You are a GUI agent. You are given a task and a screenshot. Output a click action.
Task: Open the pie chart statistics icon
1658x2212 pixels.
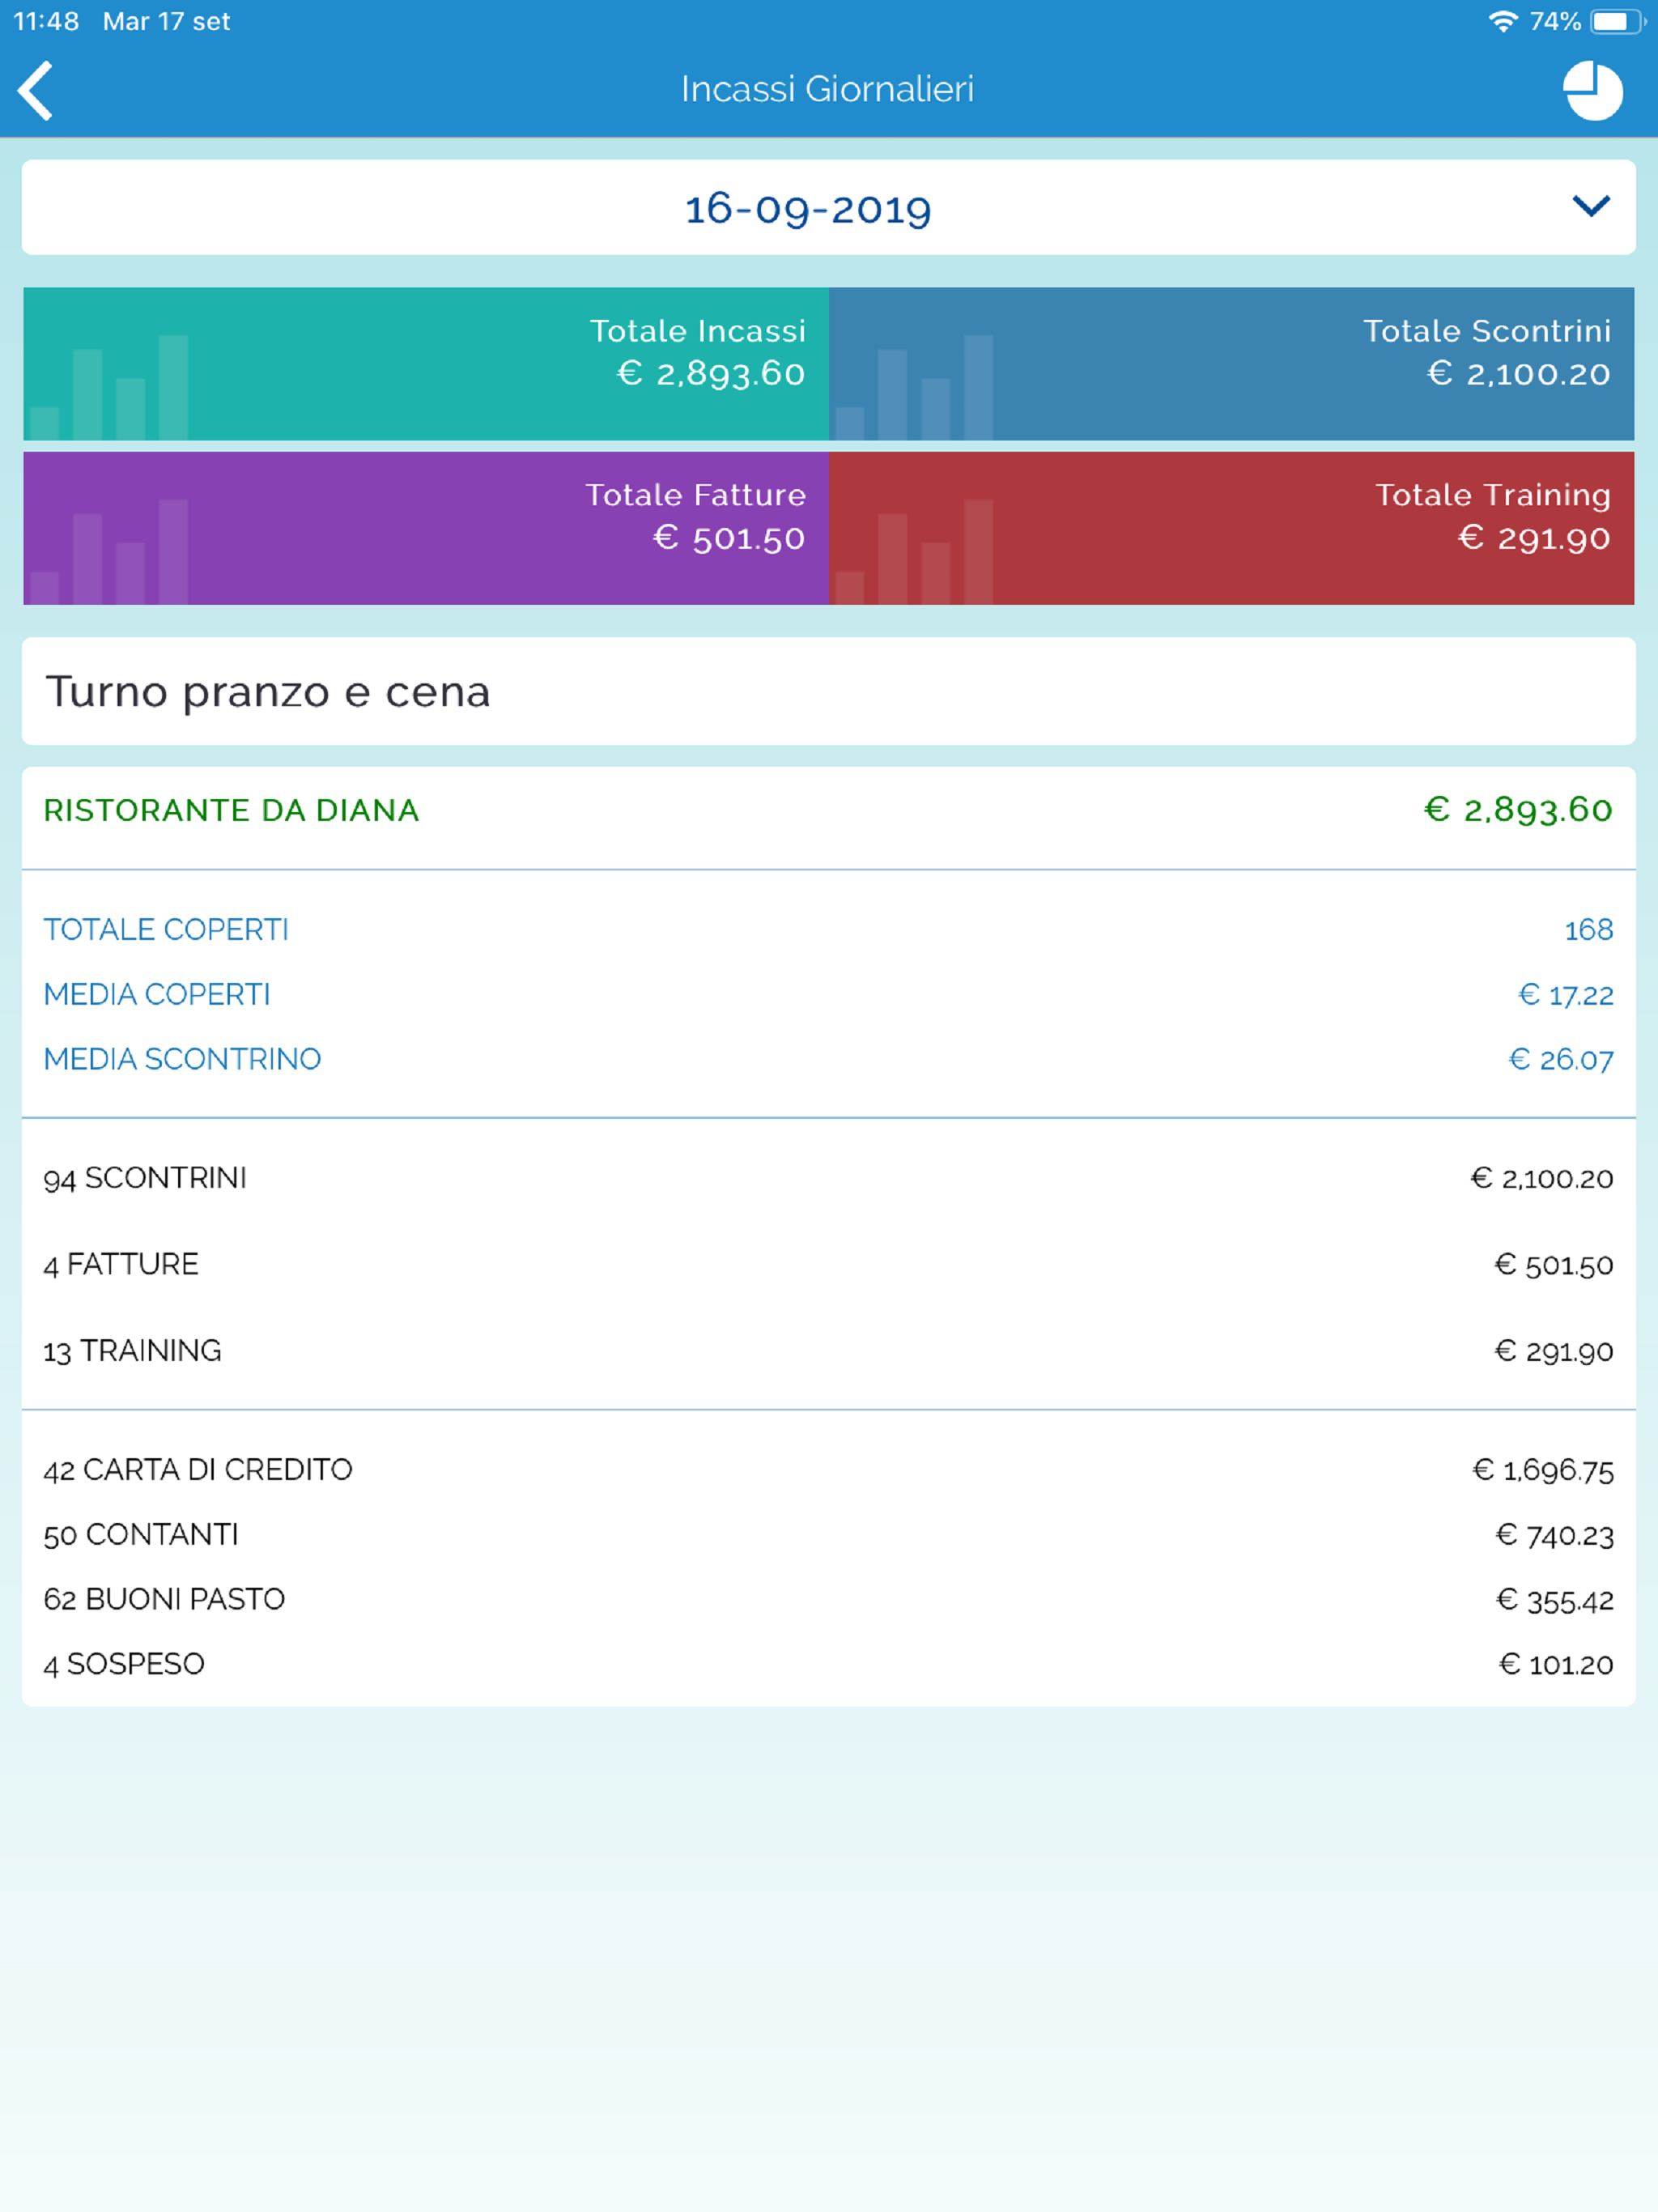point(1592,91)
